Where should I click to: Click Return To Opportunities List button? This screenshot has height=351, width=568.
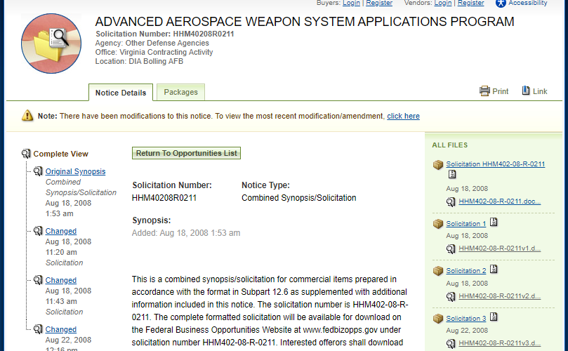coord(186,153)
